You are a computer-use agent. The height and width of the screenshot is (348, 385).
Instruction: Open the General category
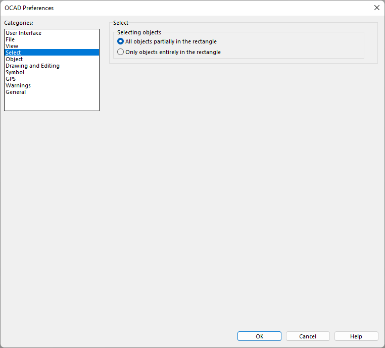(x=52, y=92)
